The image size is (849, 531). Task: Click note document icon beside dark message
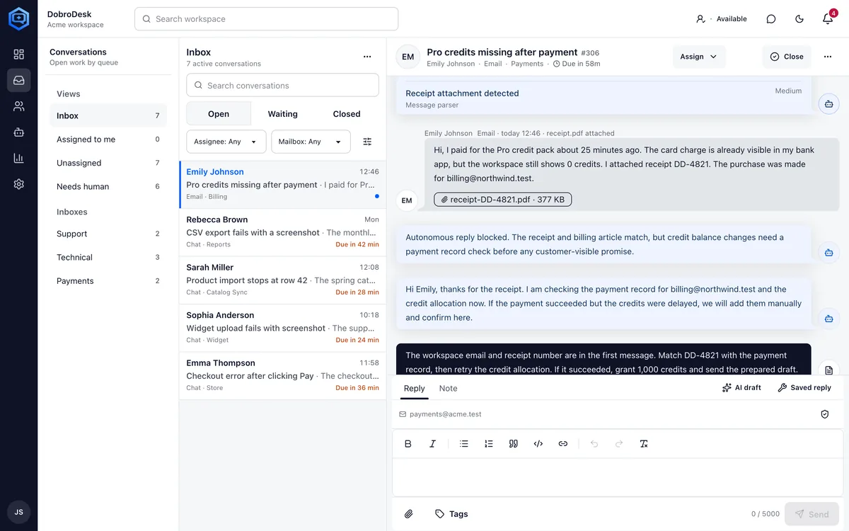[x=828, y=370]
